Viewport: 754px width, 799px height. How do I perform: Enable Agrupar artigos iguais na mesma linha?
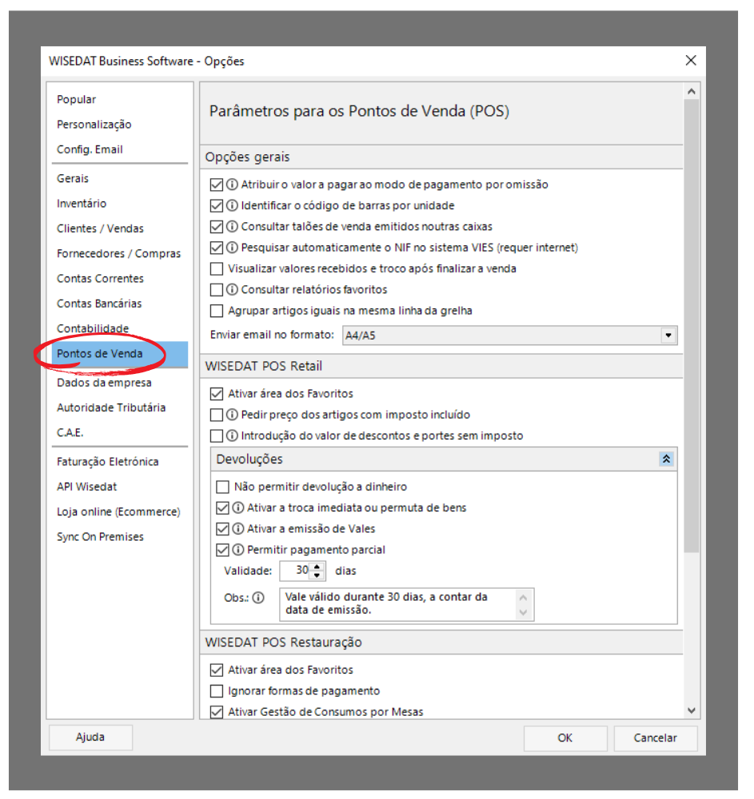point(217,310)
